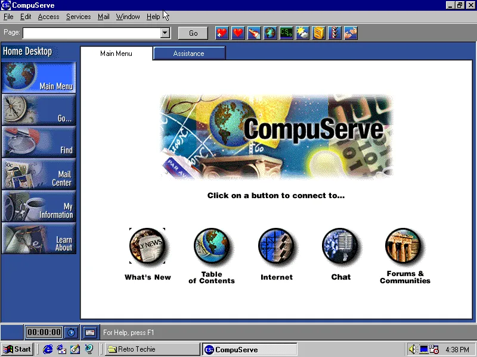Screen dimensions: 477x357
Task: Open Forums & Communities
Action: 405,246
